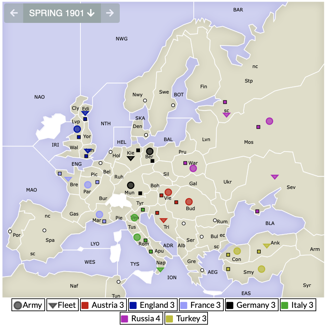Viewport: 327px width, 326px height.
Task: Click the Russia 4 legend entry
Action: point(141,318)
